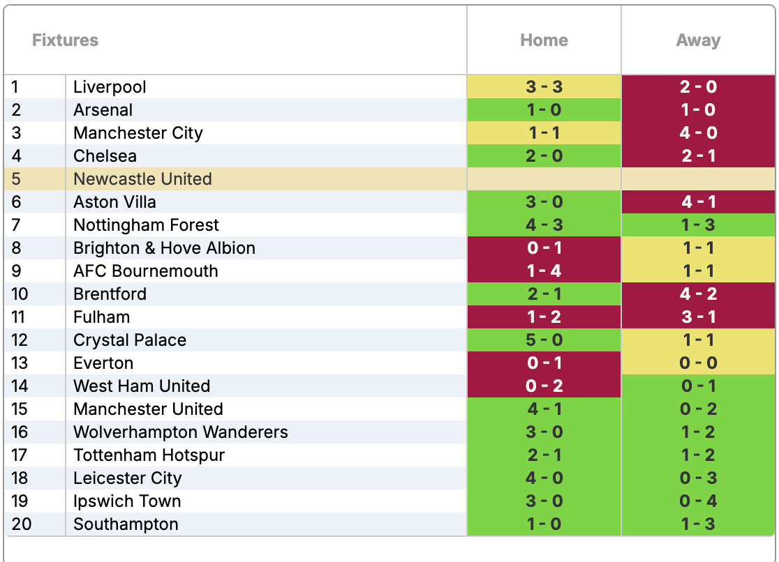
Task: Click Manchester City's 4 - 0 away score
Action: pos(698,133)
